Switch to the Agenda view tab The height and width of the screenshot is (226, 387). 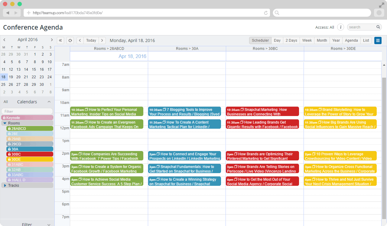pyautogui.click(x=351, y=40)
